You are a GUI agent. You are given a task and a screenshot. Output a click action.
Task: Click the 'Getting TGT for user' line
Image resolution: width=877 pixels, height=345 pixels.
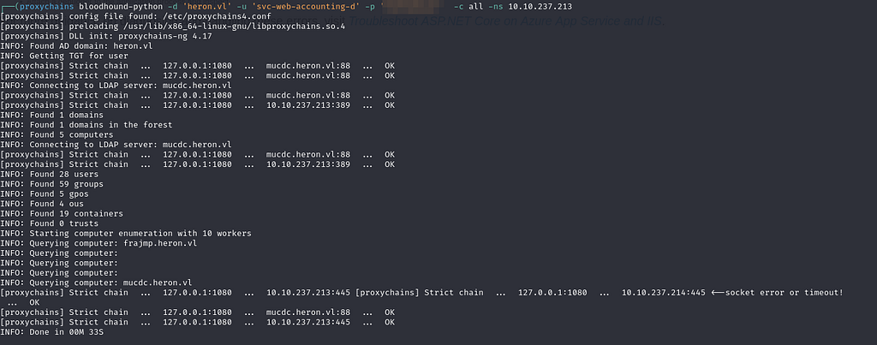click(64, 56)
